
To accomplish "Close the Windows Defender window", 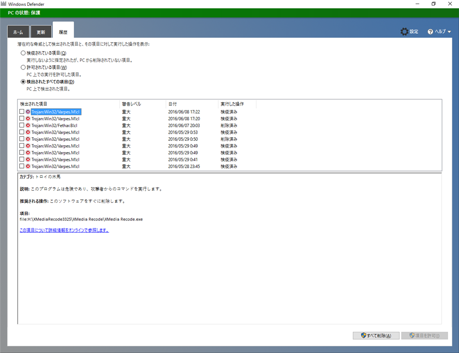I will 450,4.
